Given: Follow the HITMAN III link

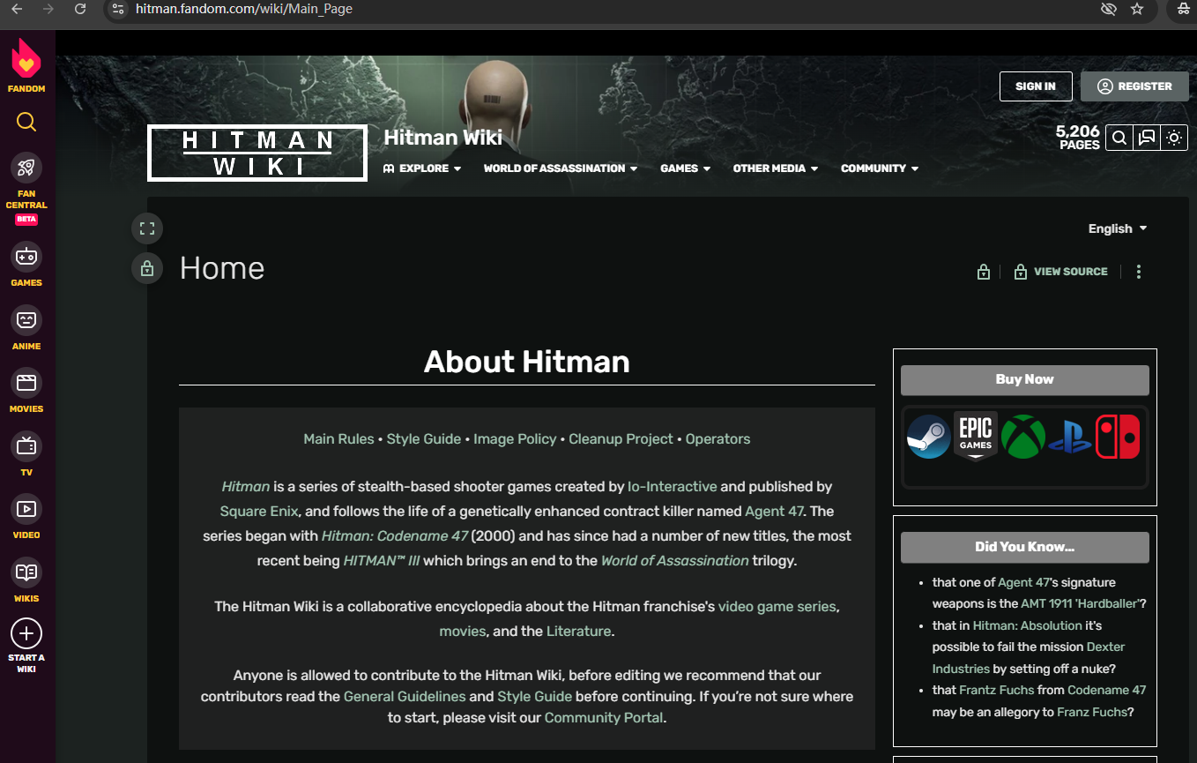Looking at the screenshot, I should (382, 560).
